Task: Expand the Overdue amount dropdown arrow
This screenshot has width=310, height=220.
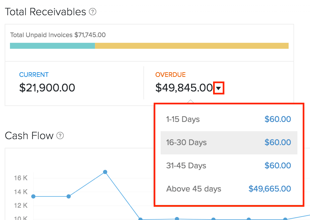Action: [x=219, y=88]
